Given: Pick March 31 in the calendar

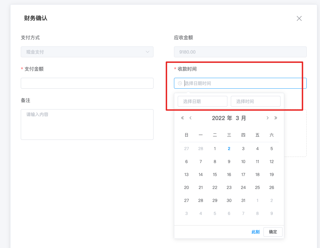Looking at the screenshot, I should [243, 201].
